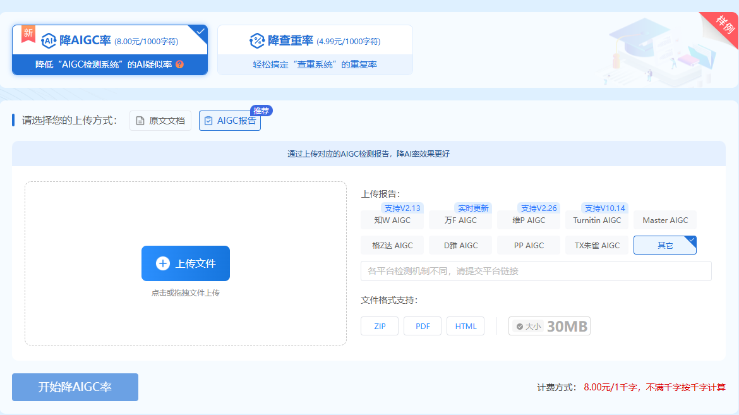
Task: Click the 点击或拖拽文件上传 hint text
Action: click(185, 293)
